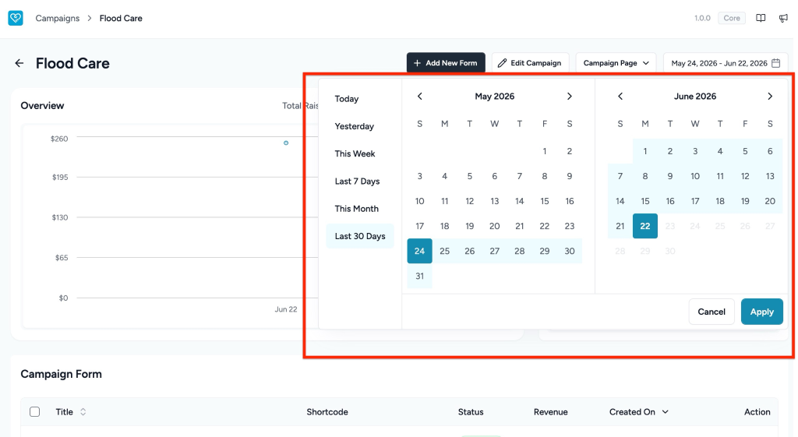Click the Cancel button
The width and height of the screenshot is (798, 437).
click(711, 312)
